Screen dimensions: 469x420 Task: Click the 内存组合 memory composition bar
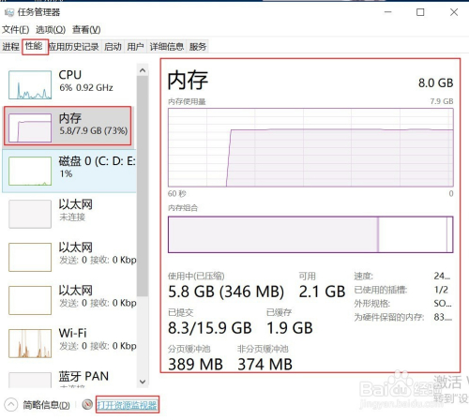(x=310, y=234)
